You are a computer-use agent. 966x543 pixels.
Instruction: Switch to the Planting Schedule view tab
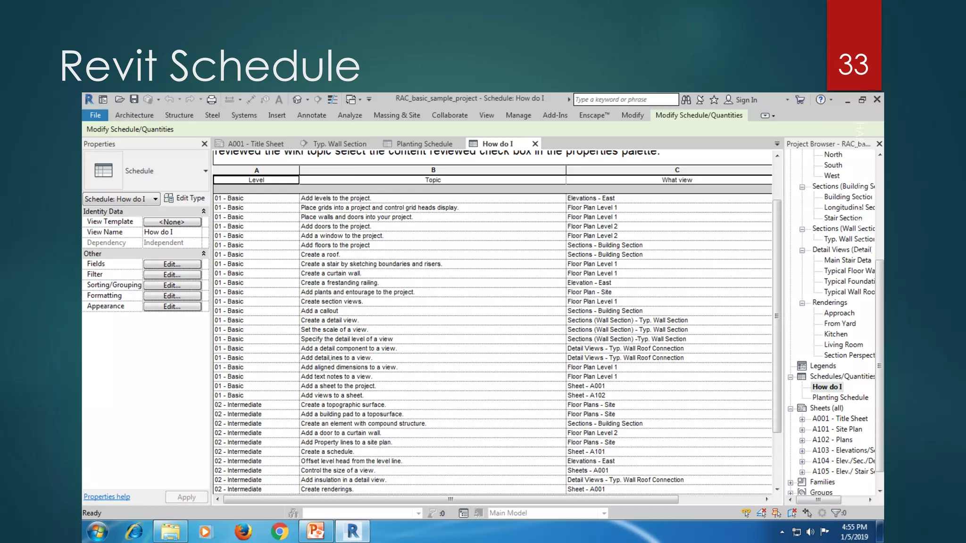(x=418, y=144)
